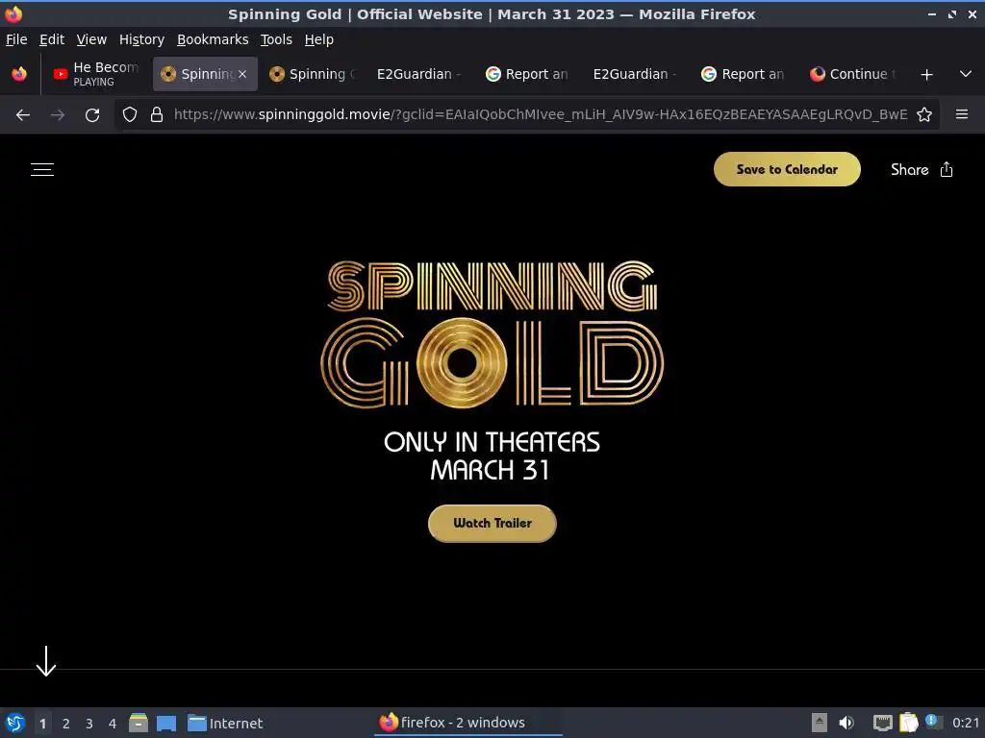Click the forward navigation arrow
Screen dimensions: 985x738
point(58,115)
